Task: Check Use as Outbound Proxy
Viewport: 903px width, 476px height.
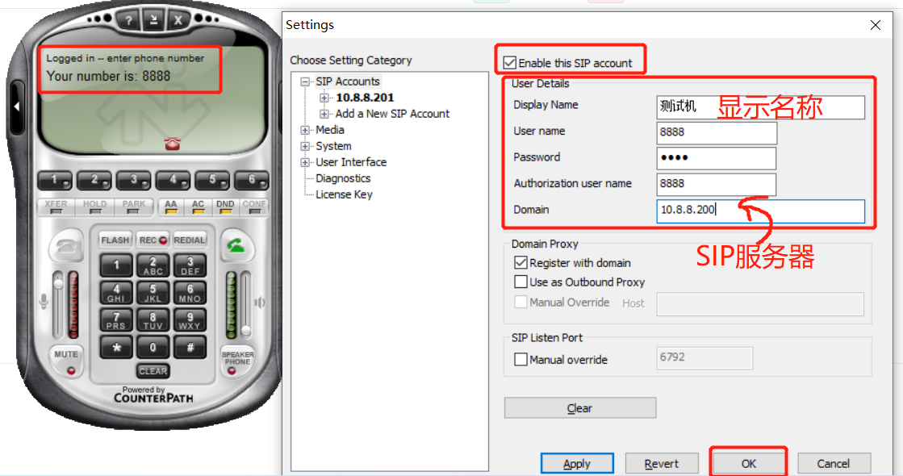Action: point(520,282)
